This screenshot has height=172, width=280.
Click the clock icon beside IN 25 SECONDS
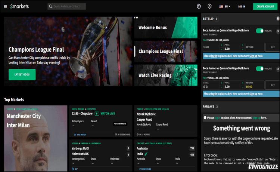point(116,135)
